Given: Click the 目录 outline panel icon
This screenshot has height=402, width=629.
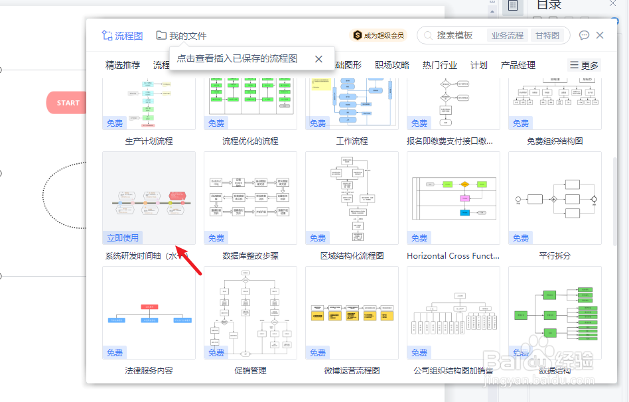Looking at the screenshot, I should [x=512, y=6].
